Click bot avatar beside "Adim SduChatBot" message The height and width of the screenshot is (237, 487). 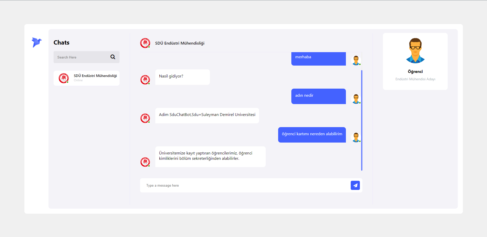tap(145, 118)
